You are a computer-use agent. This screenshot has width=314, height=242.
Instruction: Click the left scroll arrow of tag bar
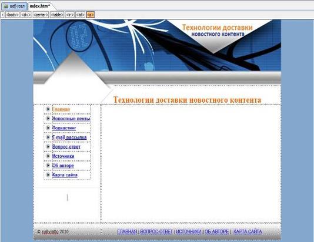[2, 15]
